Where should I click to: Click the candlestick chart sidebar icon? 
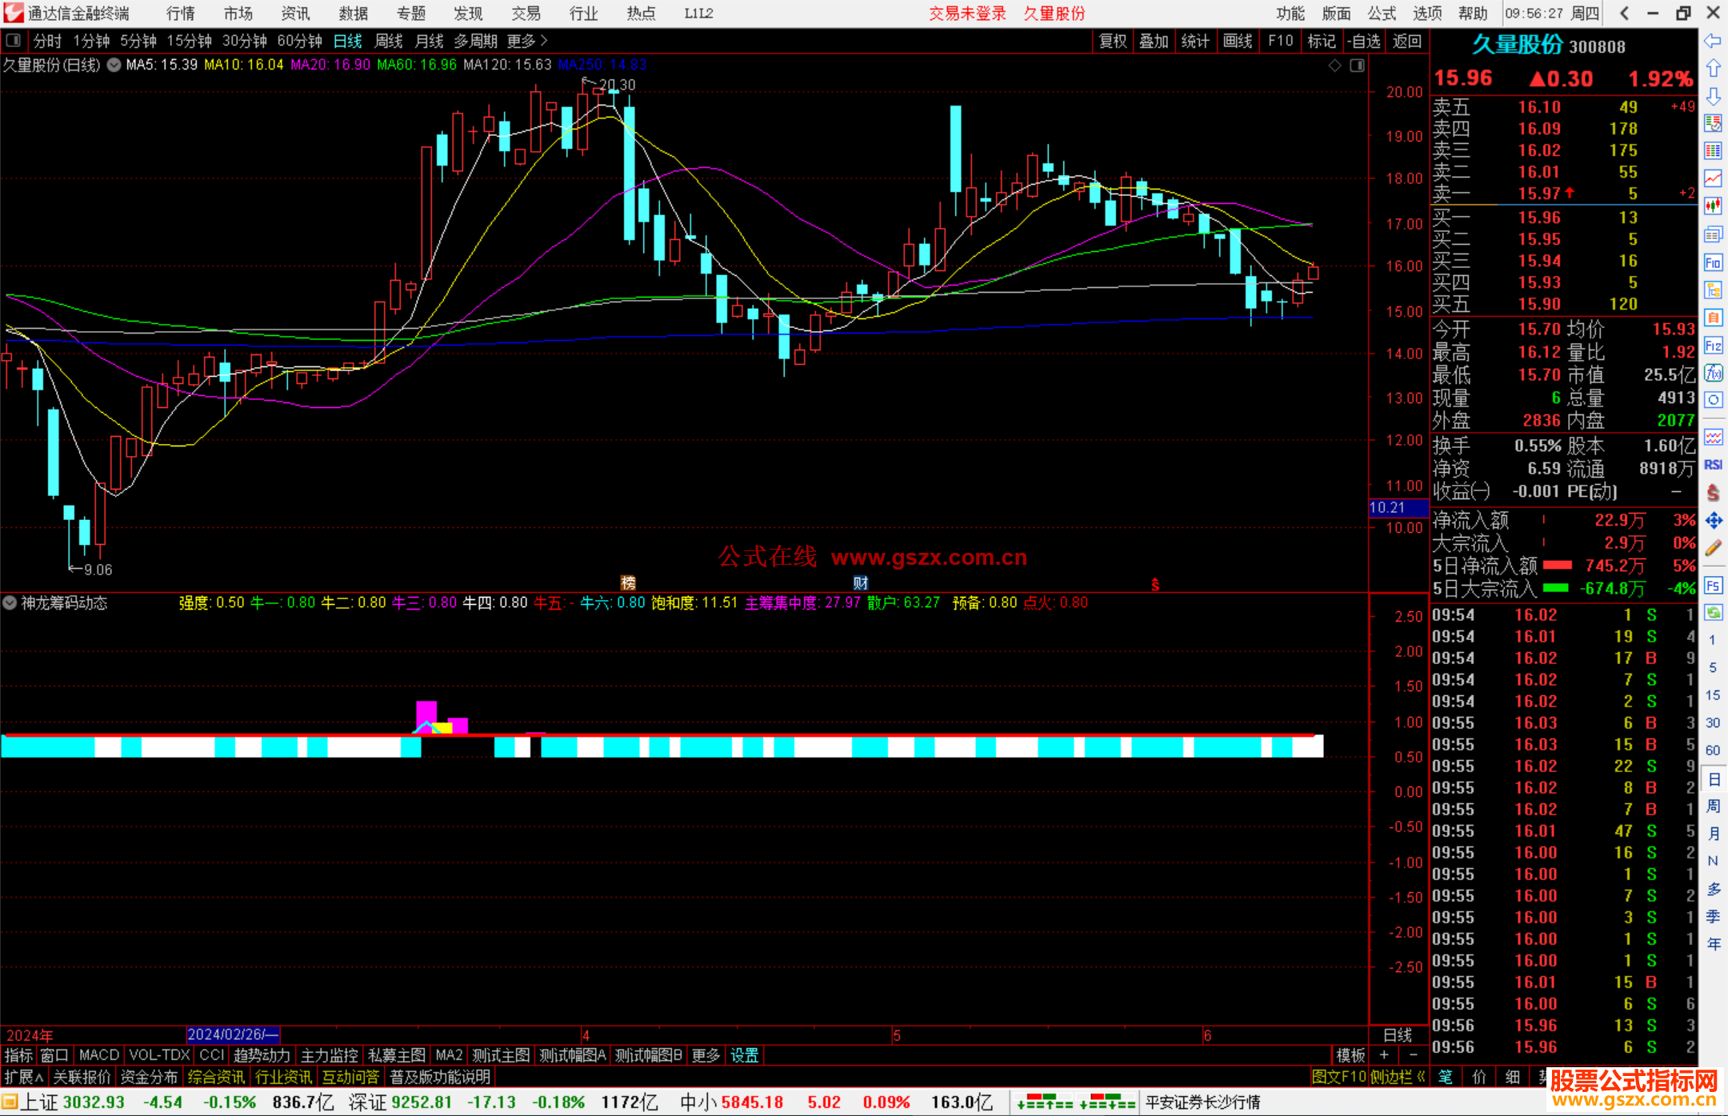coord(1713,206)
